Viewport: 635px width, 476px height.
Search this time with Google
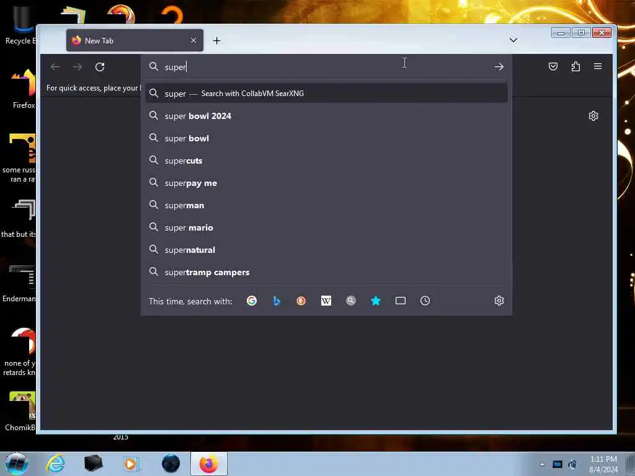pos(252,301)
